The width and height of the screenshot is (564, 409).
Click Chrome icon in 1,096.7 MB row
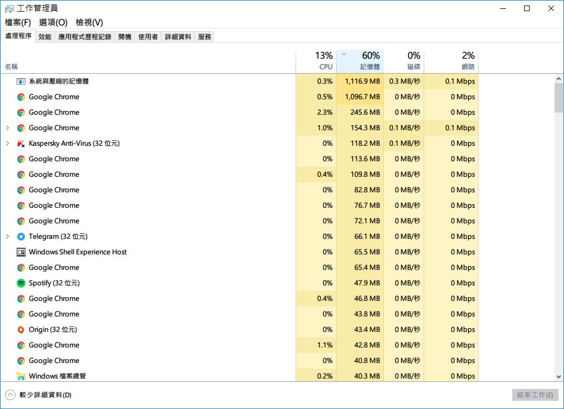[21, 97]
